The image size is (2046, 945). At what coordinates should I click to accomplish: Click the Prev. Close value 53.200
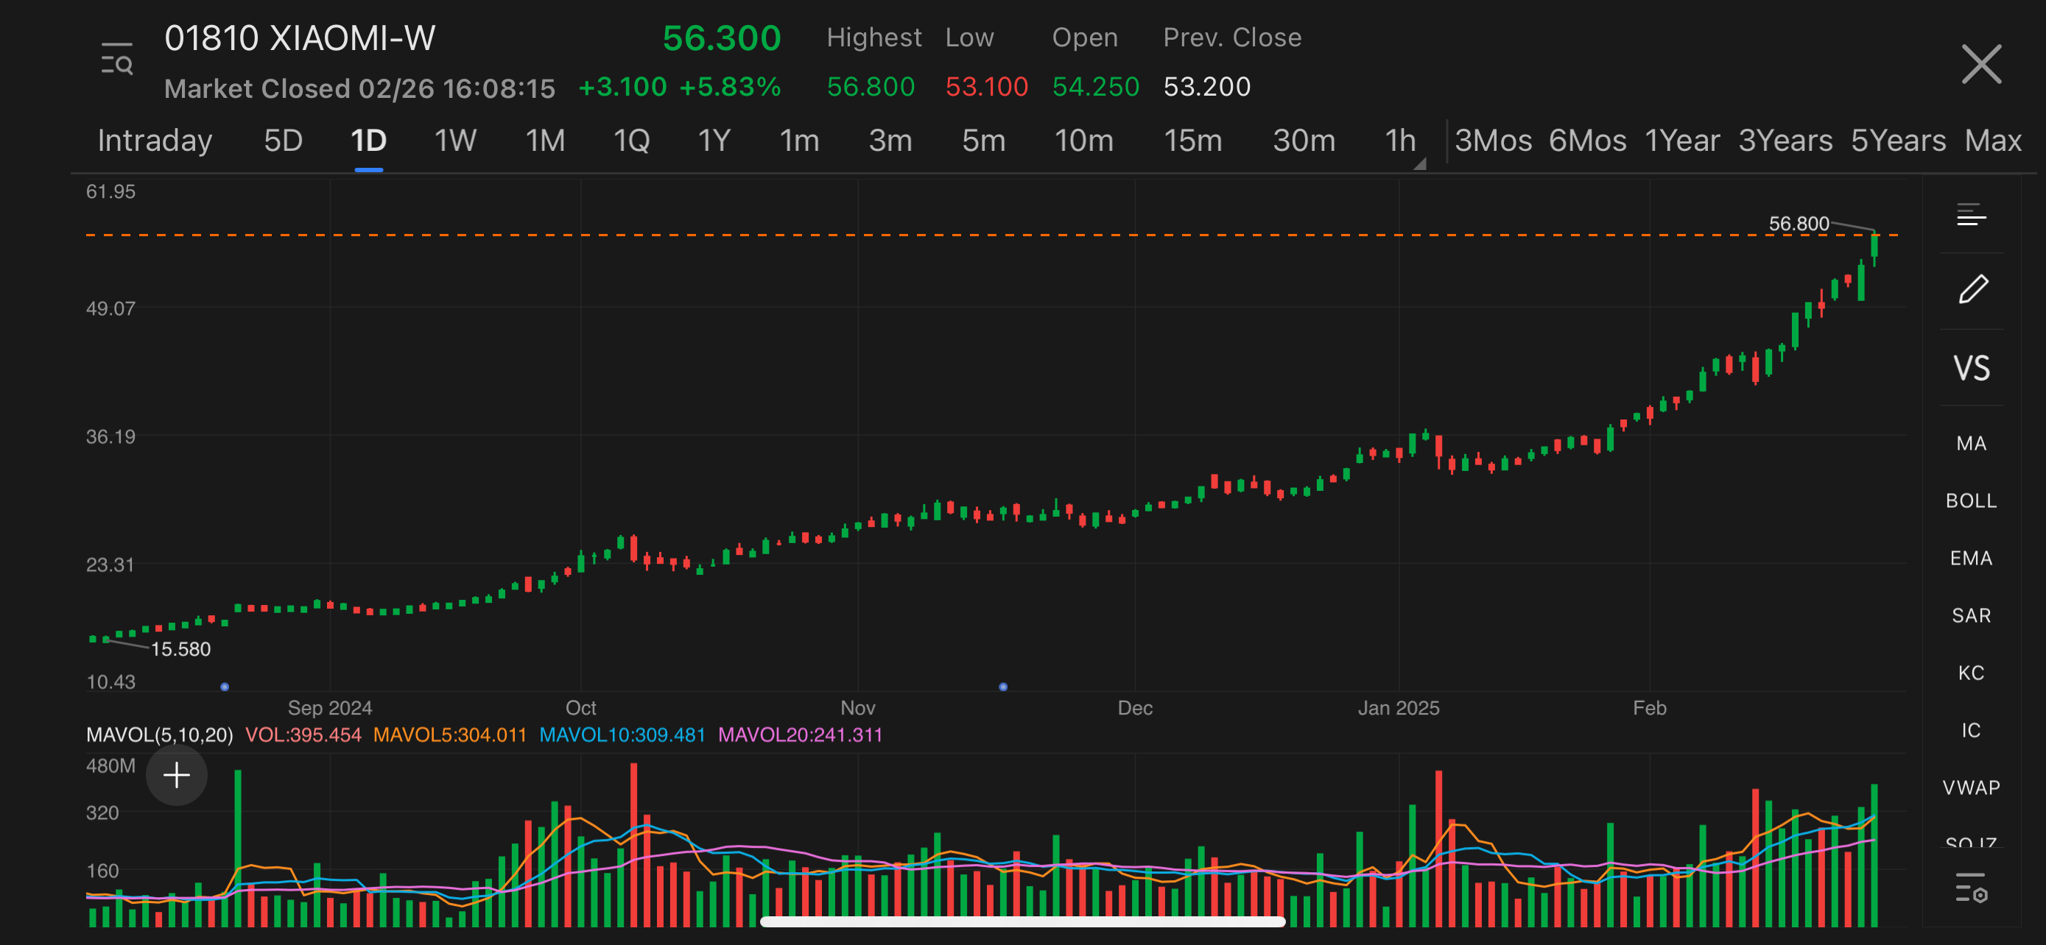tap(1206, 87)
